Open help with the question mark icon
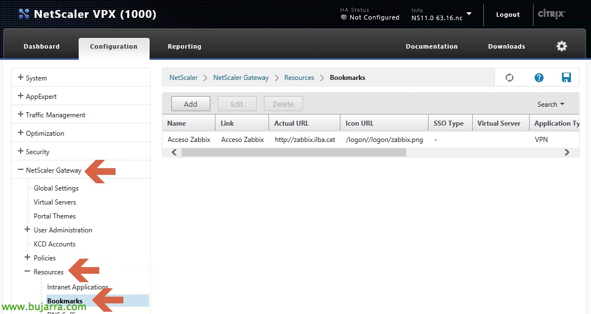 (x=539, y=77)
